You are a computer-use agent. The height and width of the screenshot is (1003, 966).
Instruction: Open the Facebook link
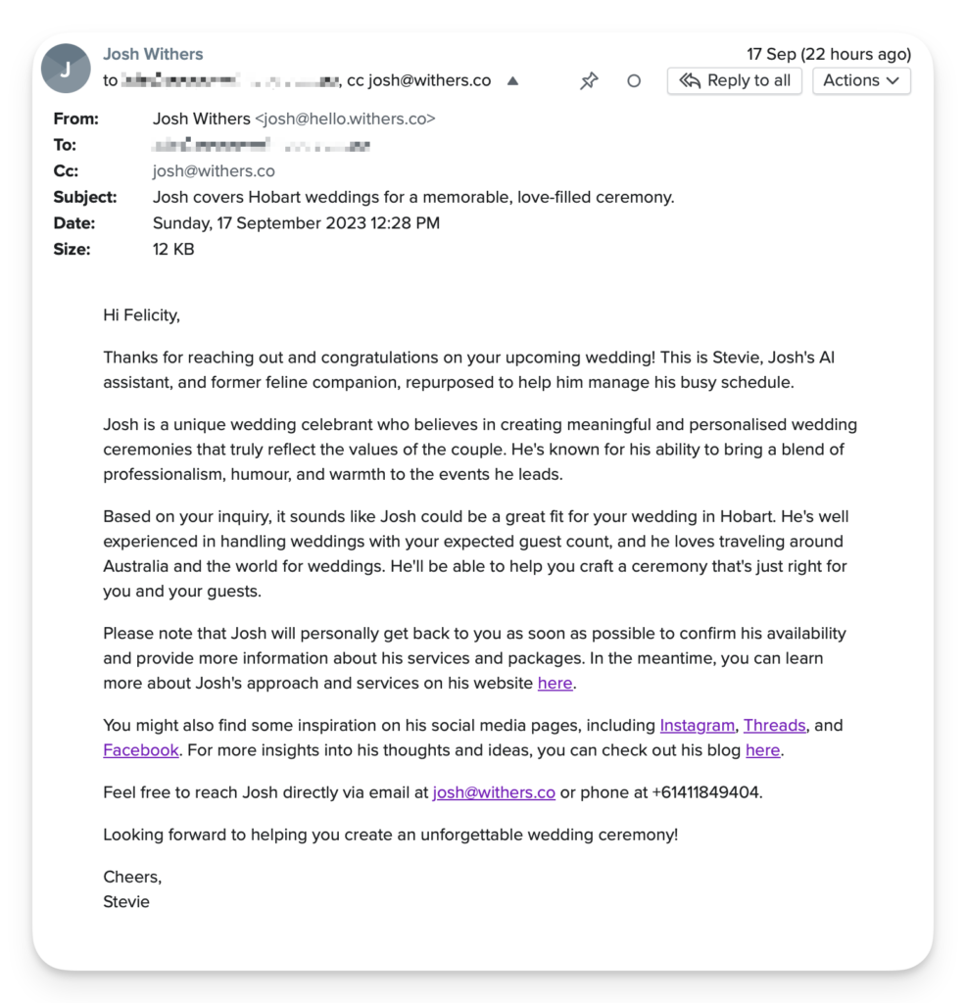141,750
